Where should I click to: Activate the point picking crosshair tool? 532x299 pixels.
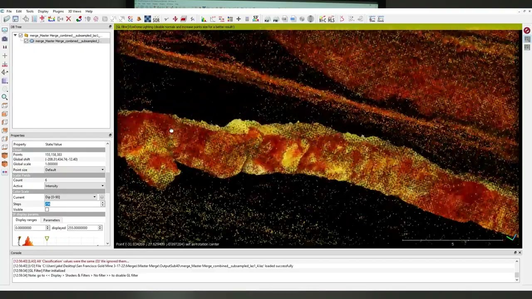coord(26,19)
